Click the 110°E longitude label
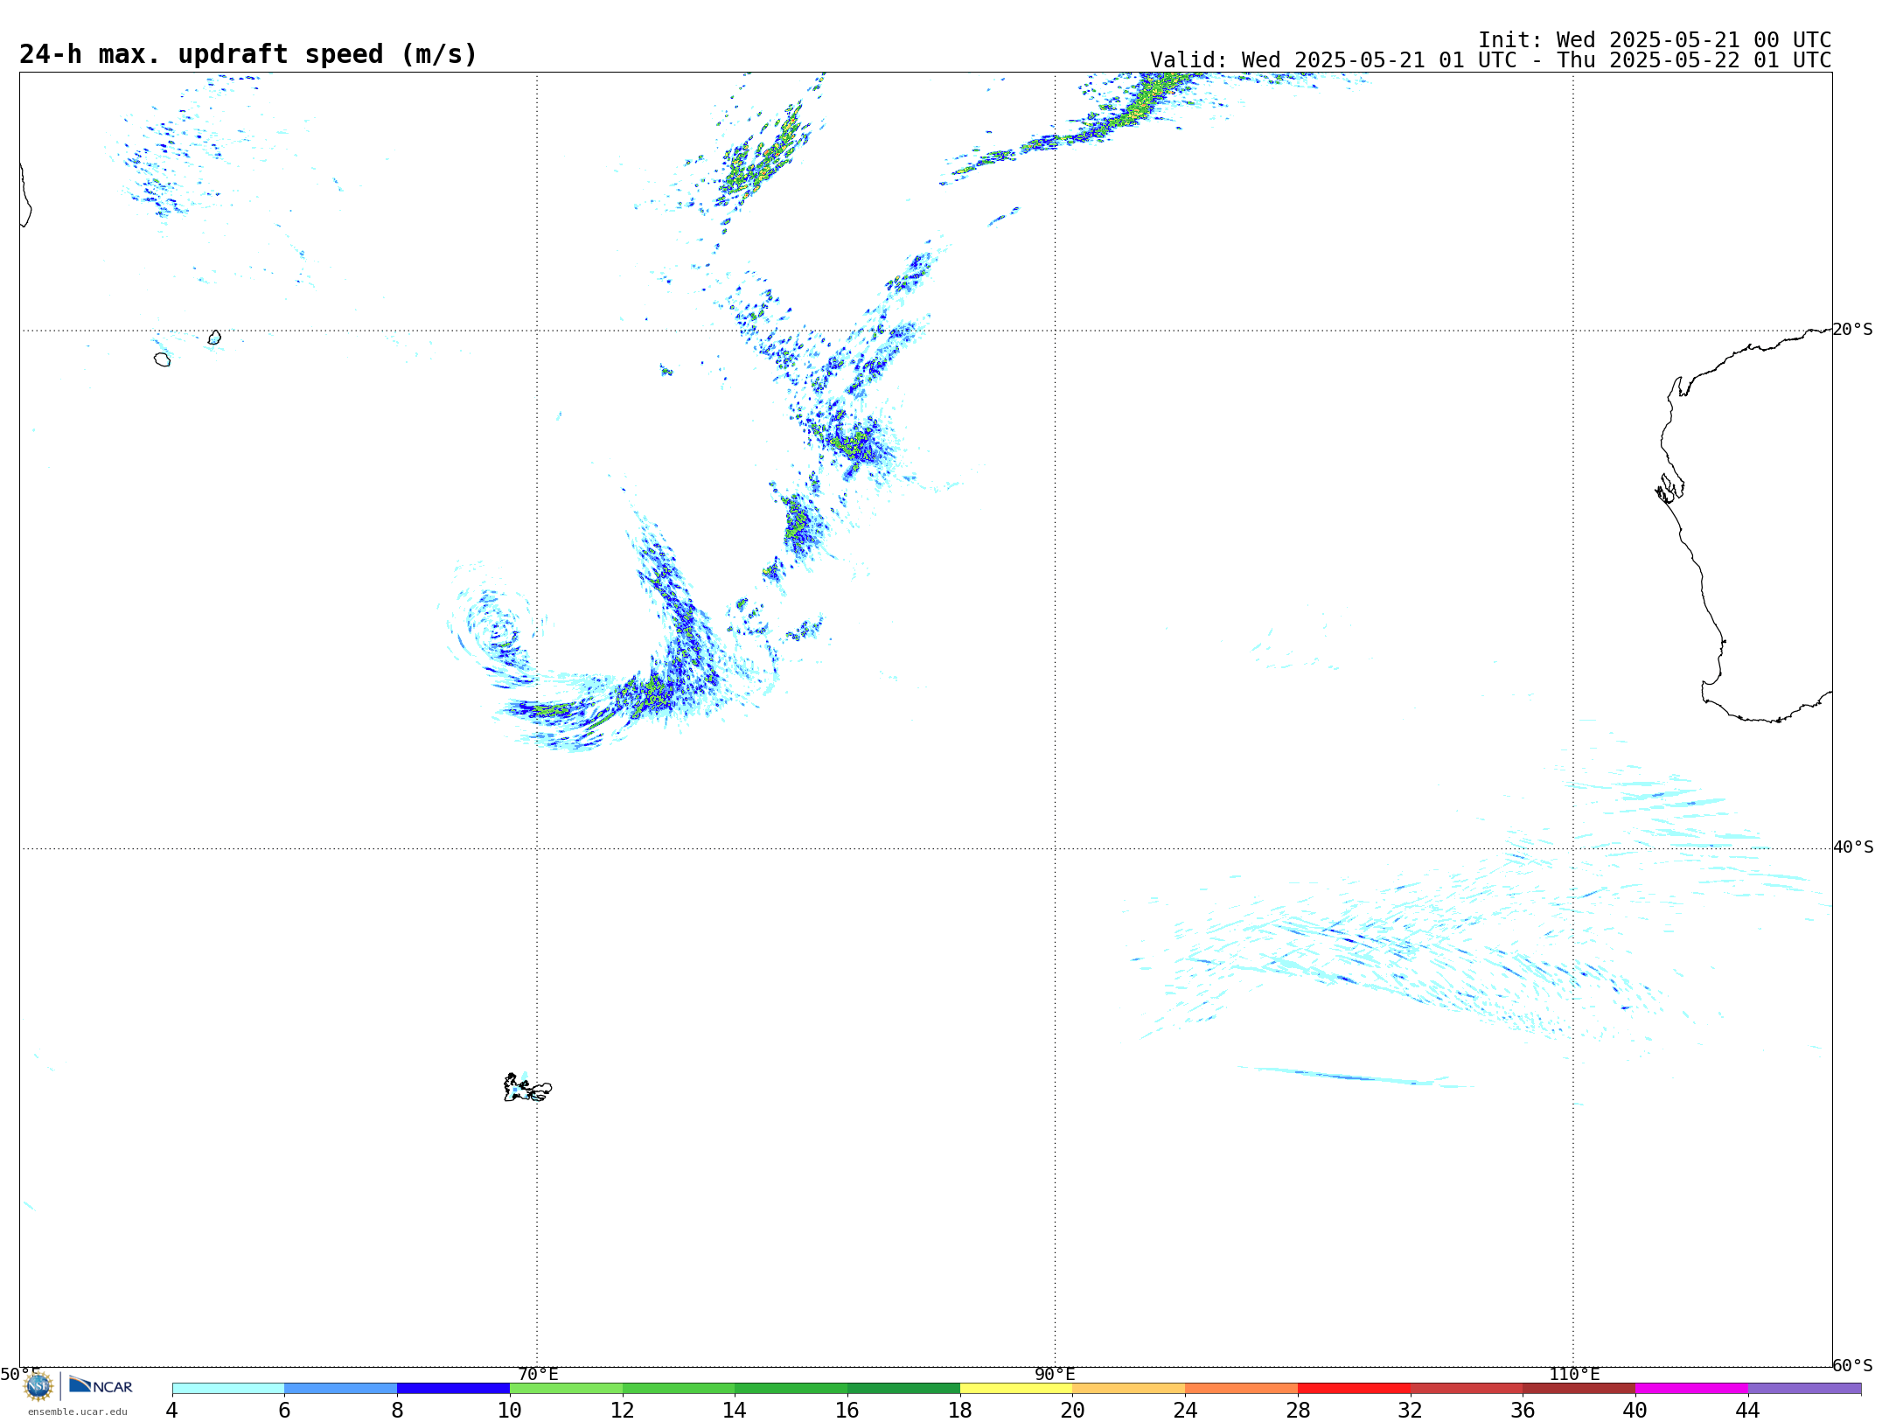Image resolution: width=1889 pixels, height=1422 pixels. point(1574,1374)
